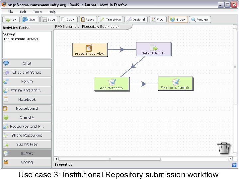The width and height of the screenshot is (239, 179).
Task: Click the horizontal scrollbar thumb
Action: click(x=110, y=159)
